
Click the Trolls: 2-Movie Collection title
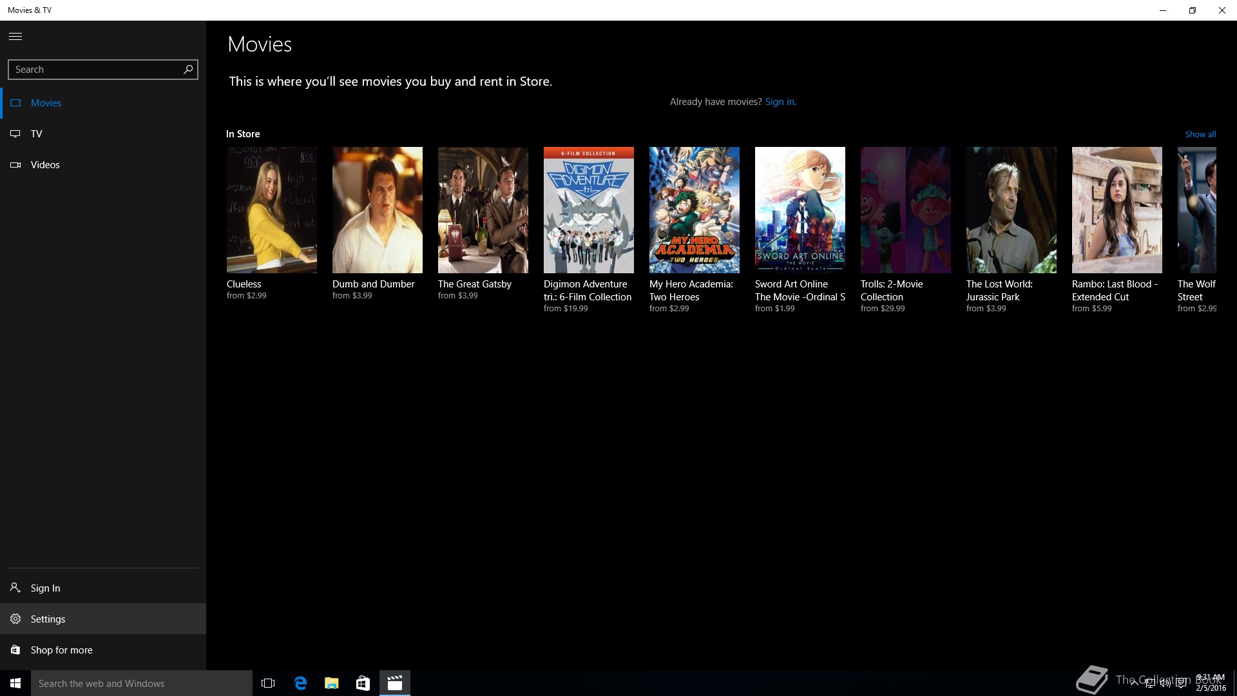pos(892,291)
